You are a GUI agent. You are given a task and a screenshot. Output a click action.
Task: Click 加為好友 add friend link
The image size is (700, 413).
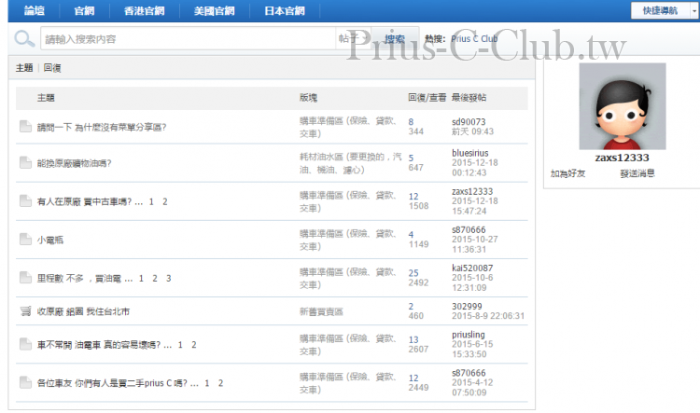(x=567, y=173)
